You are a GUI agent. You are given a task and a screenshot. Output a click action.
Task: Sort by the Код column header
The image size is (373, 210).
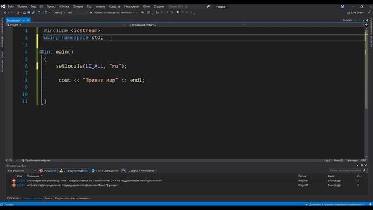pyautogui.click(x=19, y=176)
